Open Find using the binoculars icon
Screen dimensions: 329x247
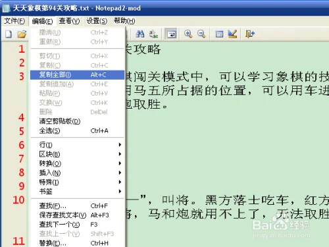(140, 34)
